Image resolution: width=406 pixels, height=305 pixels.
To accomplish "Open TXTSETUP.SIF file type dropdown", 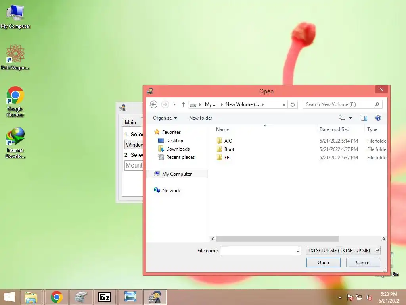I will click(343, 251).
